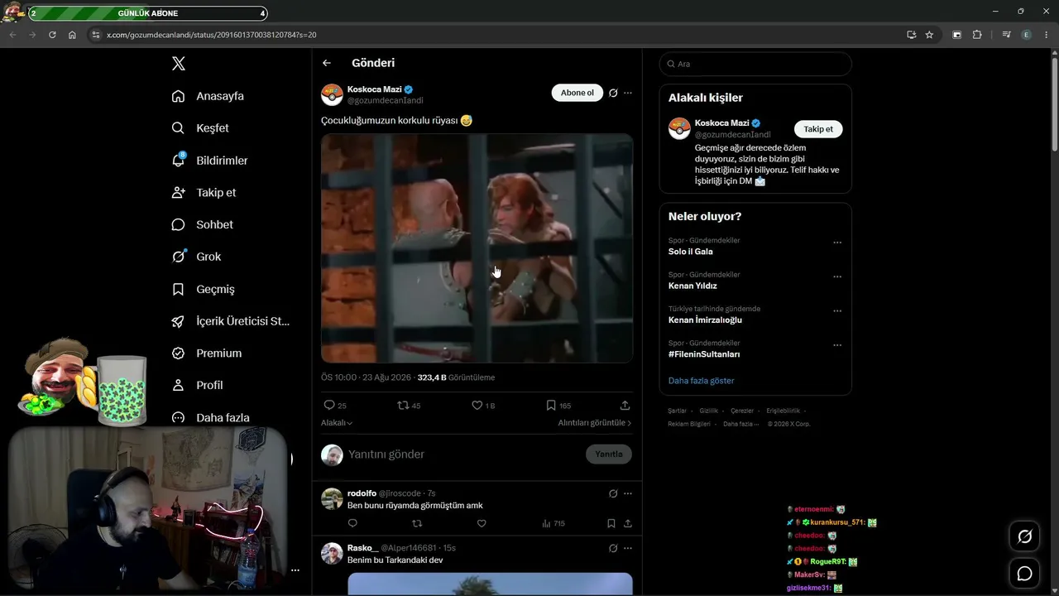Open the floating Grok button

coord(1024,536)
